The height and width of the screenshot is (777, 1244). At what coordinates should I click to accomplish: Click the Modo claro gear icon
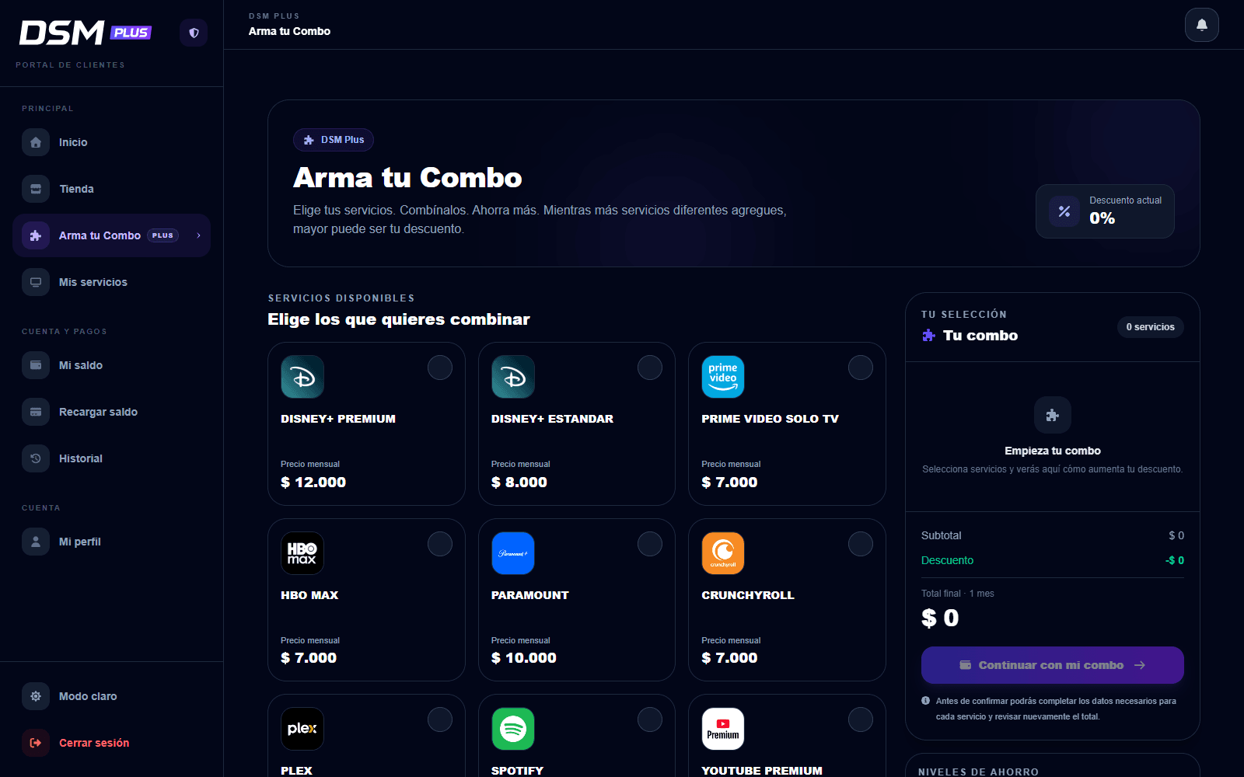coord(36,696)
